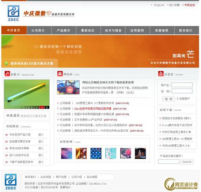
Task: Click footer link 联系我们
Action: click(x=30, y=177)
